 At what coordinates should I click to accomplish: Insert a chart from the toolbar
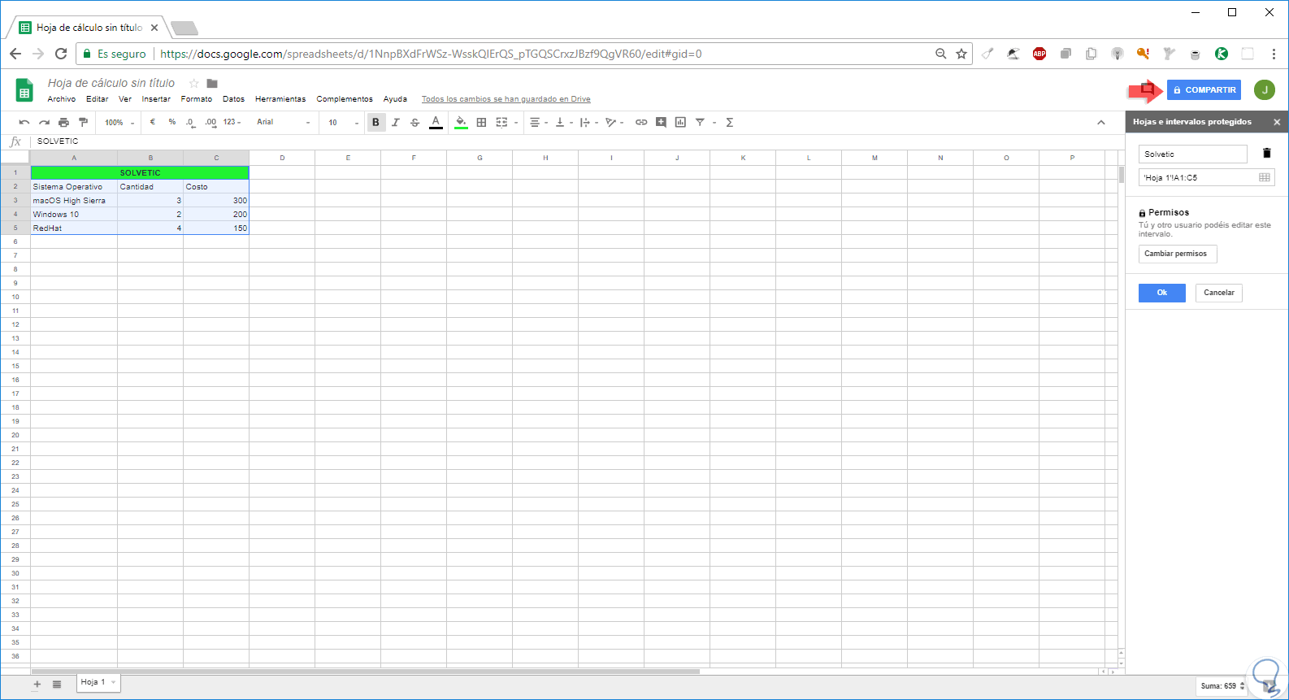pyautogui.click(x=680, y=123)
